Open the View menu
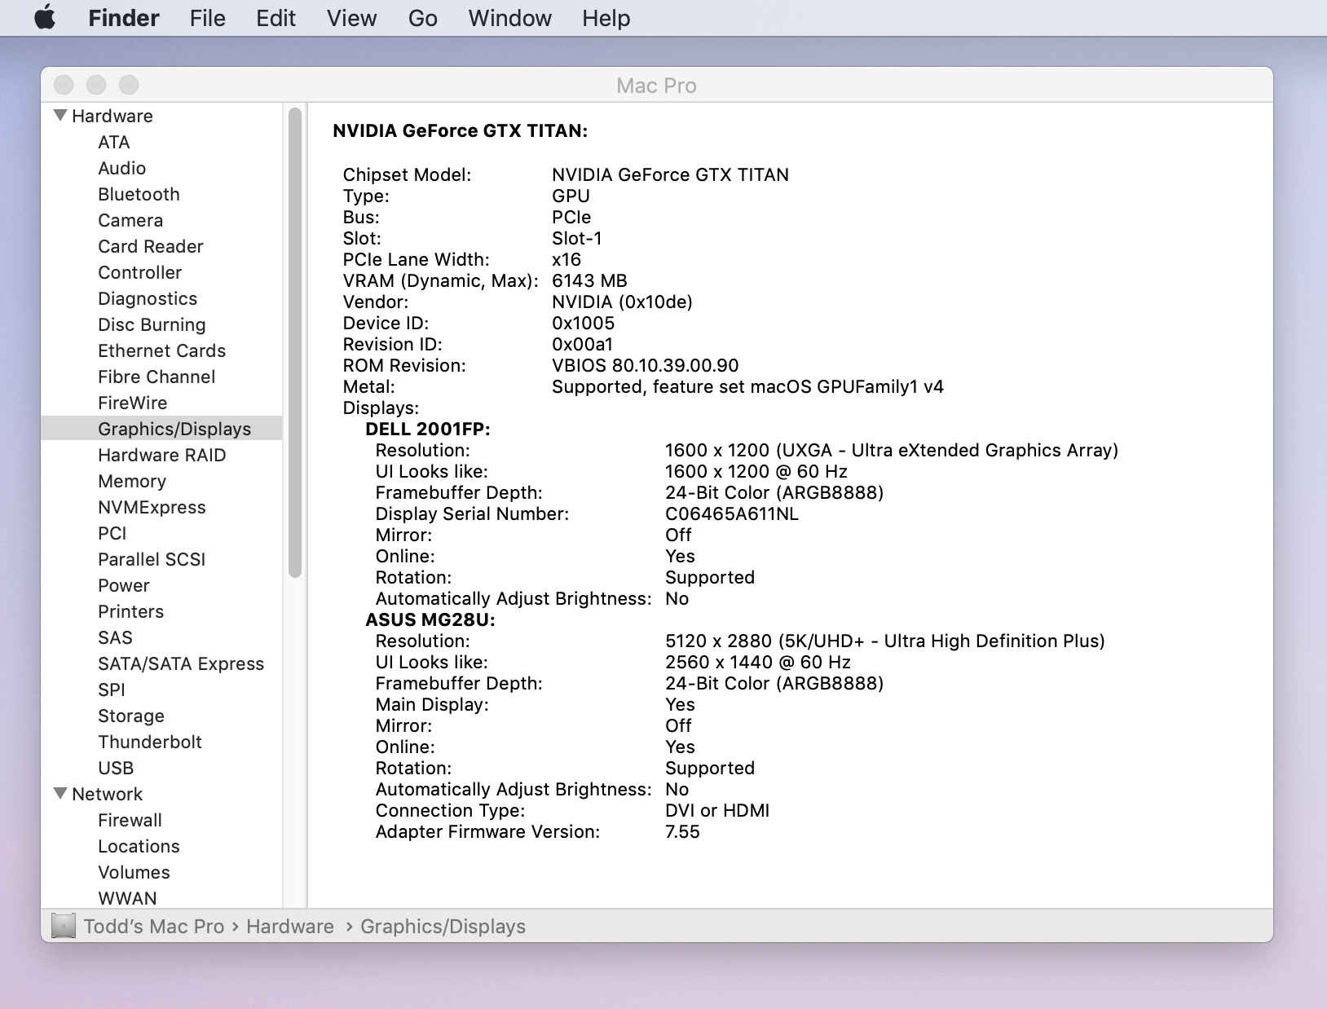 352,18
